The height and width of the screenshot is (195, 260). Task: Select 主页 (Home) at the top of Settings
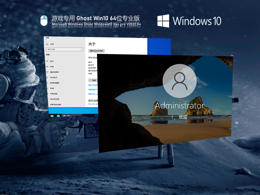tap(52, 44)
